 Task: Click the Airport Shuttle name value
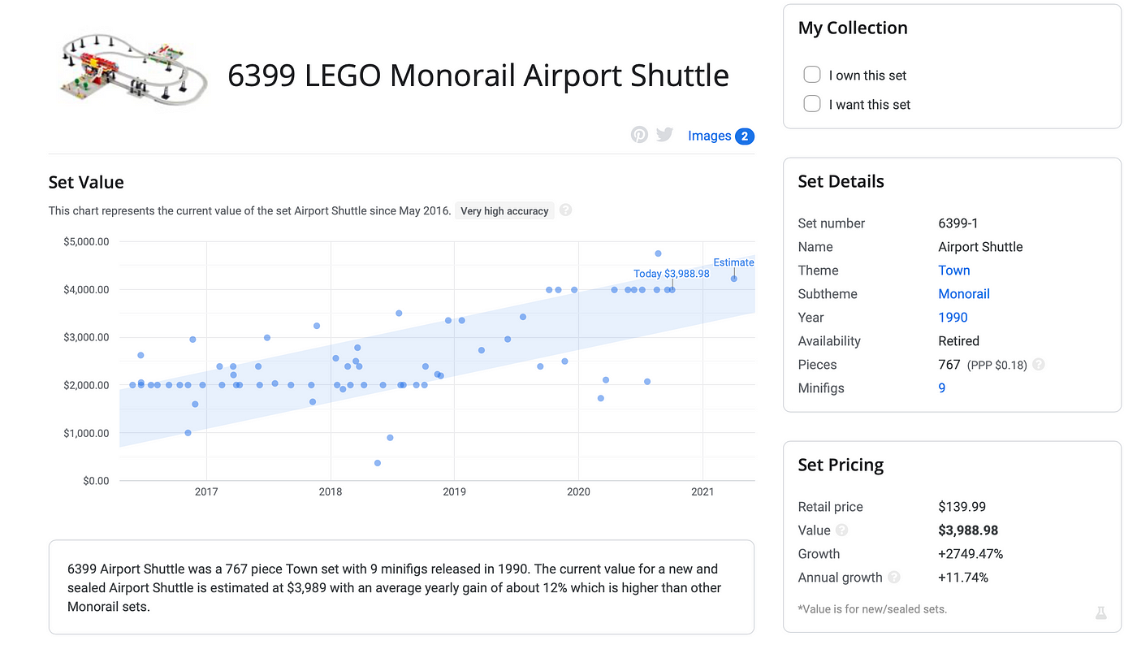point(980,247)
